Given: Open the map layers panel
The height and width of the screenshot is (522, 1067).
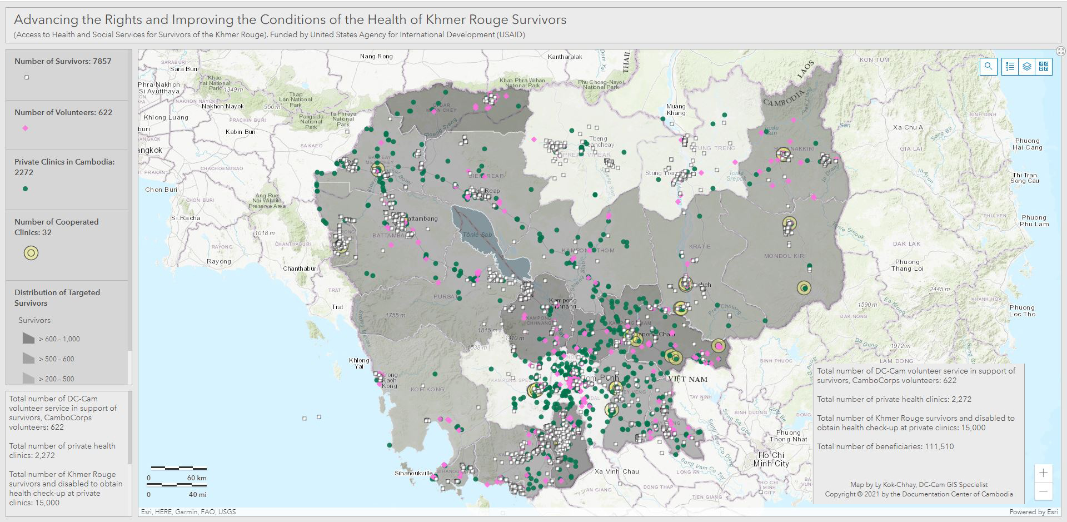Looking at the screenshot, I should tap(1027, 66).
